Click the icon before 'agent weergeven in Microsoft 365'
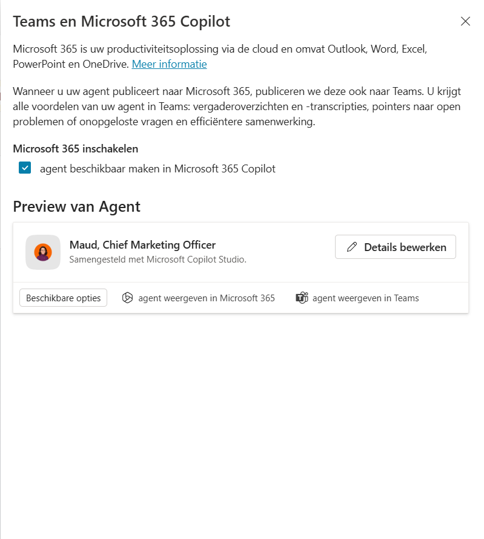Screen dimensions: 484x539 point(127,298)
